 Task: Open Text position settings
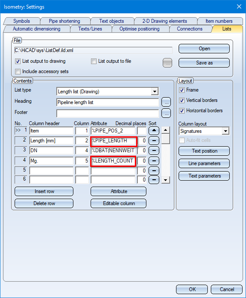click(204, 151)
